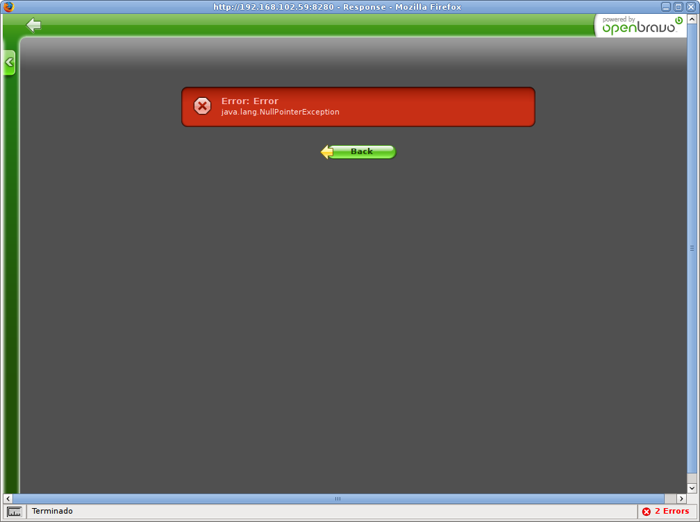Click the red error X icon
Screen dimensions: 700x522
click(x=202, y=106)
